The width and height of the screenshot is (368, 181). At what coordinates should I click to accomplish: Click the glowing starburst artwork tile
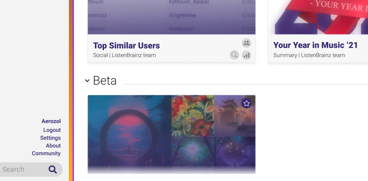(x=193, y=155)
